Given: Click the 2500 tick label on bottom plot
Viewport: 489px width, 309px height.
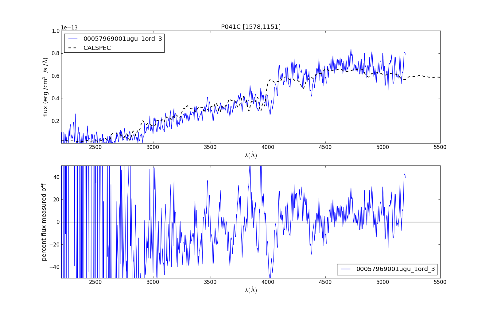Looking at the screenshot, I should click(x=95, y=282).
